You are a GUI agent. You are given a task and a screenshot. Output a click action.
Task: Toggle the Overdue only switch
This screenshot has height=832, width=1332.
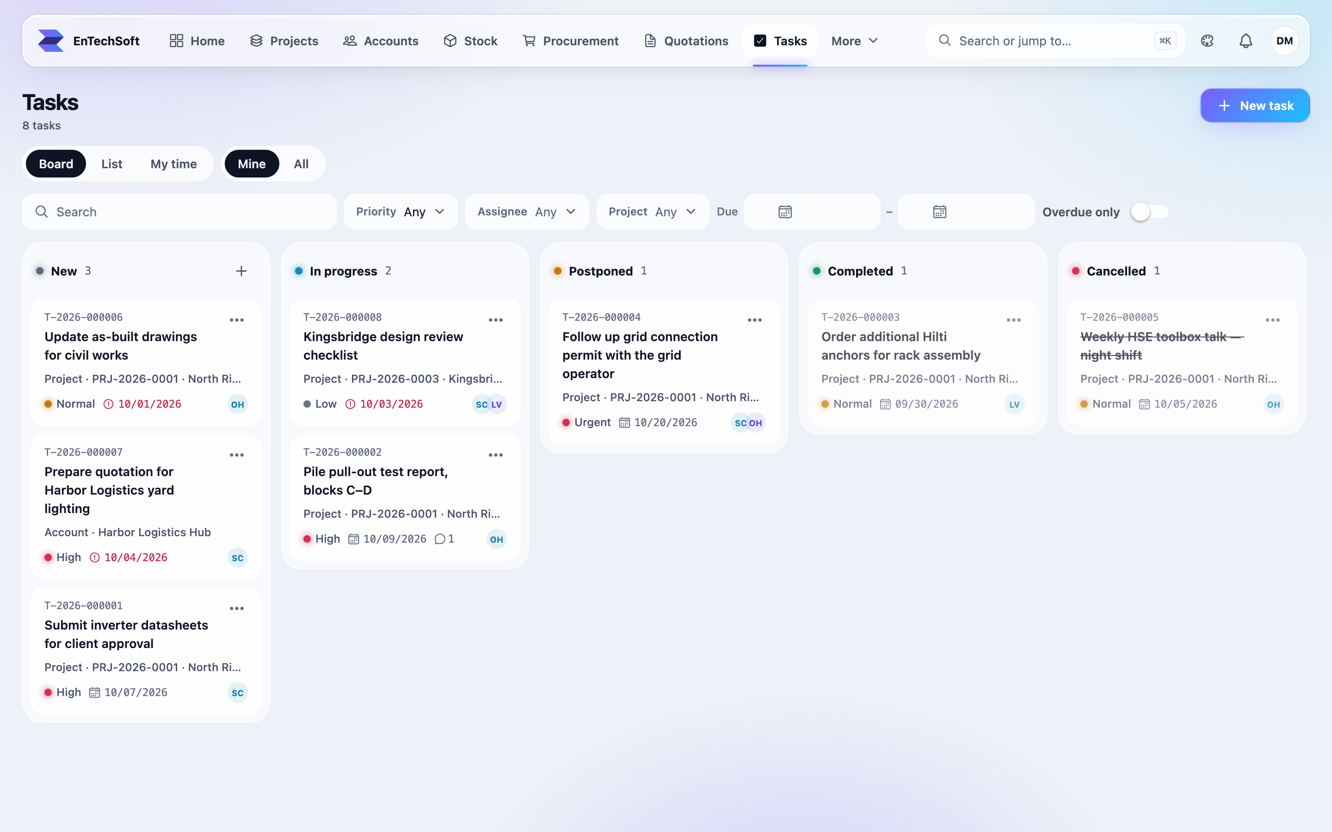(x=1149, y=212)
